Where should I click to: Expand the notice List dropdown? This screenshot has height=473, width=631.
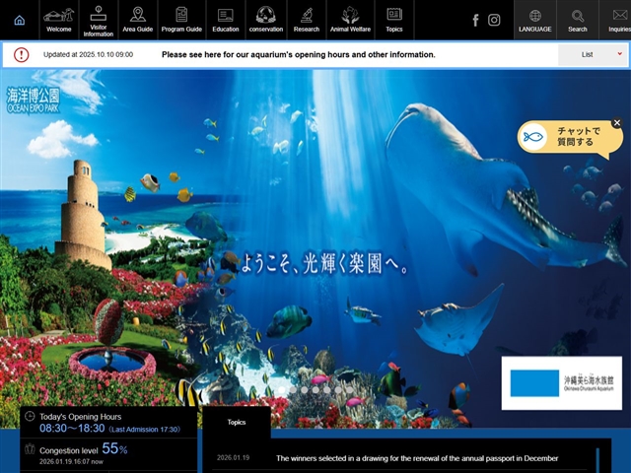coord(593,55)
